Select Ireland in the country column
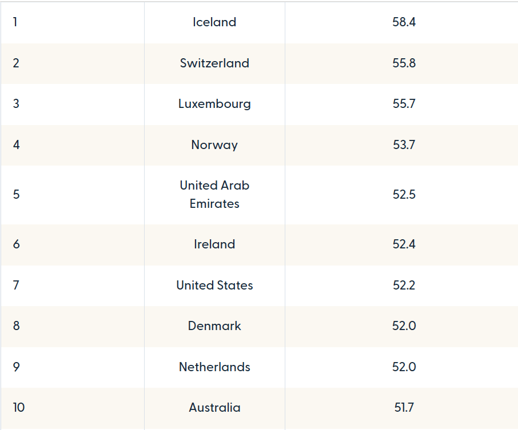The height and width of the screenshot is (430, 518). (x=214, y=244)
